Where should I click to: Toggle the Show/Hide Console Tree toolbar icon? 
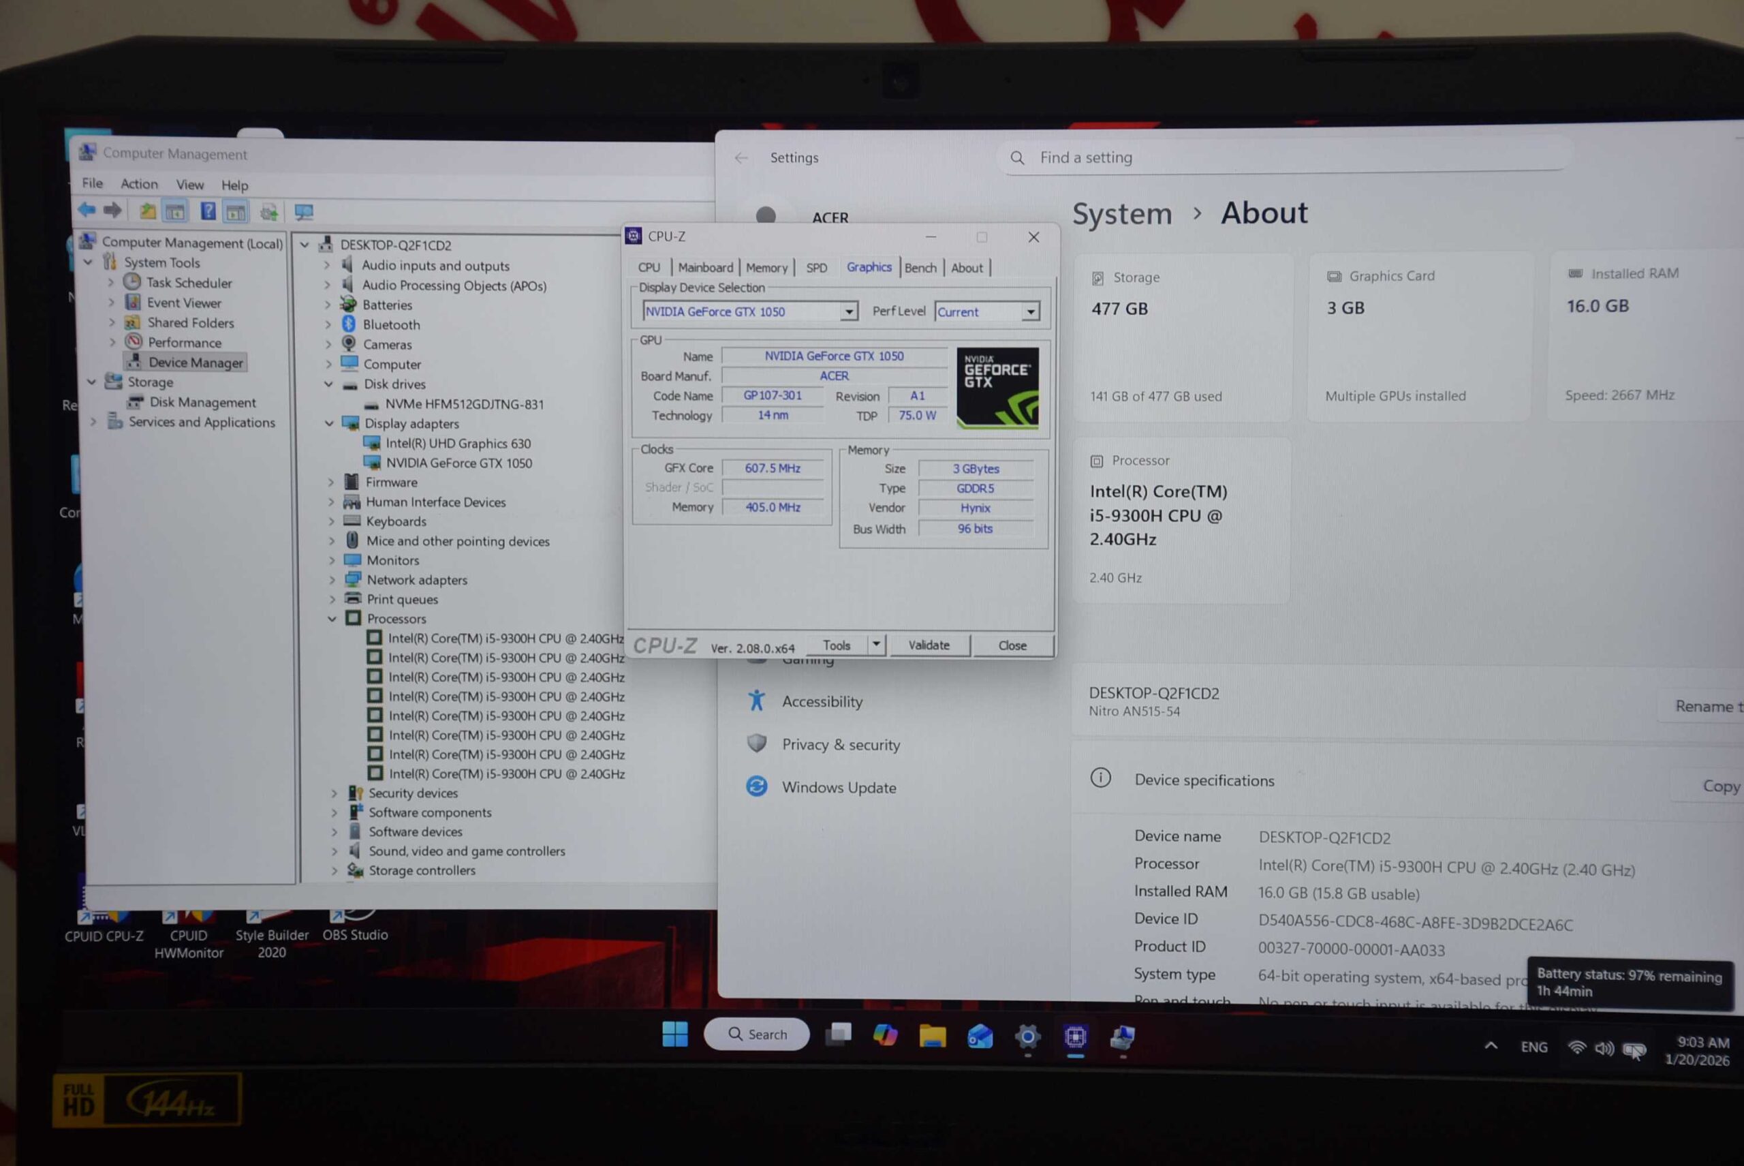coord(176,213)
